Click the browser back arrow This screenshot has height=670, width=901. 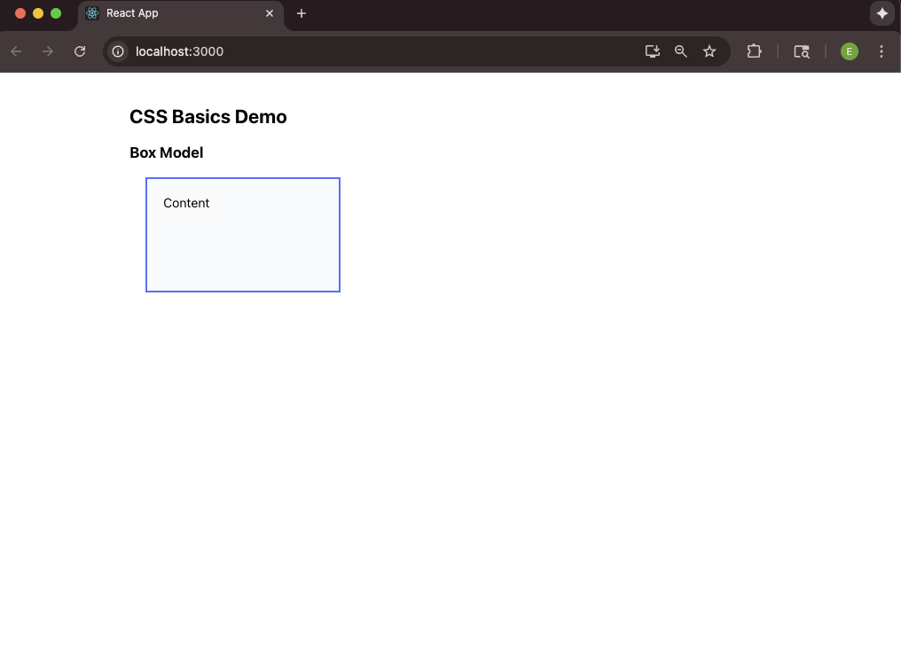coord(16,51)
